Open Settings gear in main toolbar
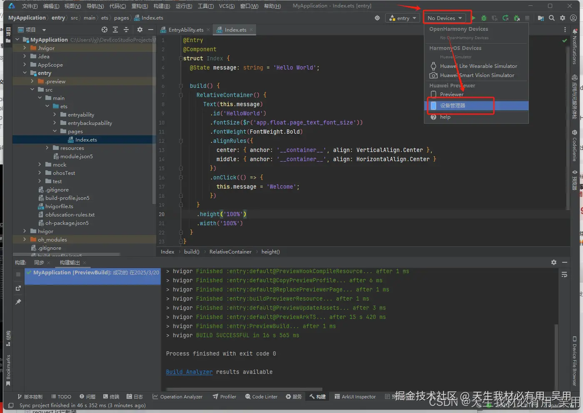 [x=563, y=18]
